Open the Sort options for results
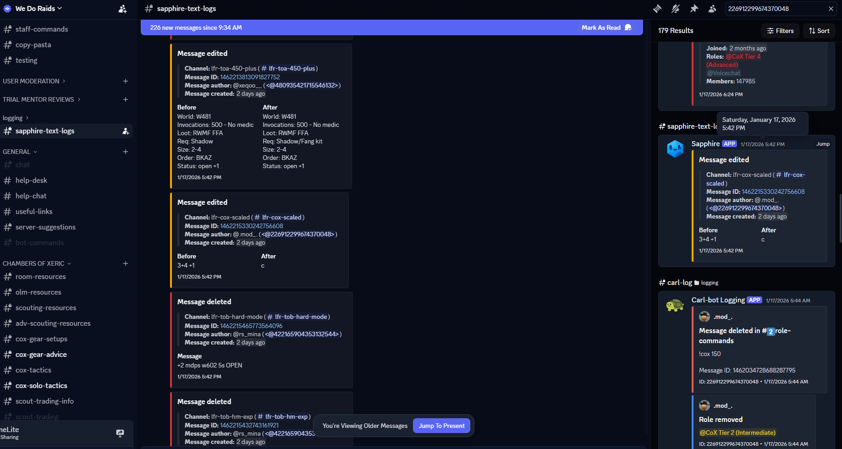Viewport: 842px width, 449px height. coord(819,31)
